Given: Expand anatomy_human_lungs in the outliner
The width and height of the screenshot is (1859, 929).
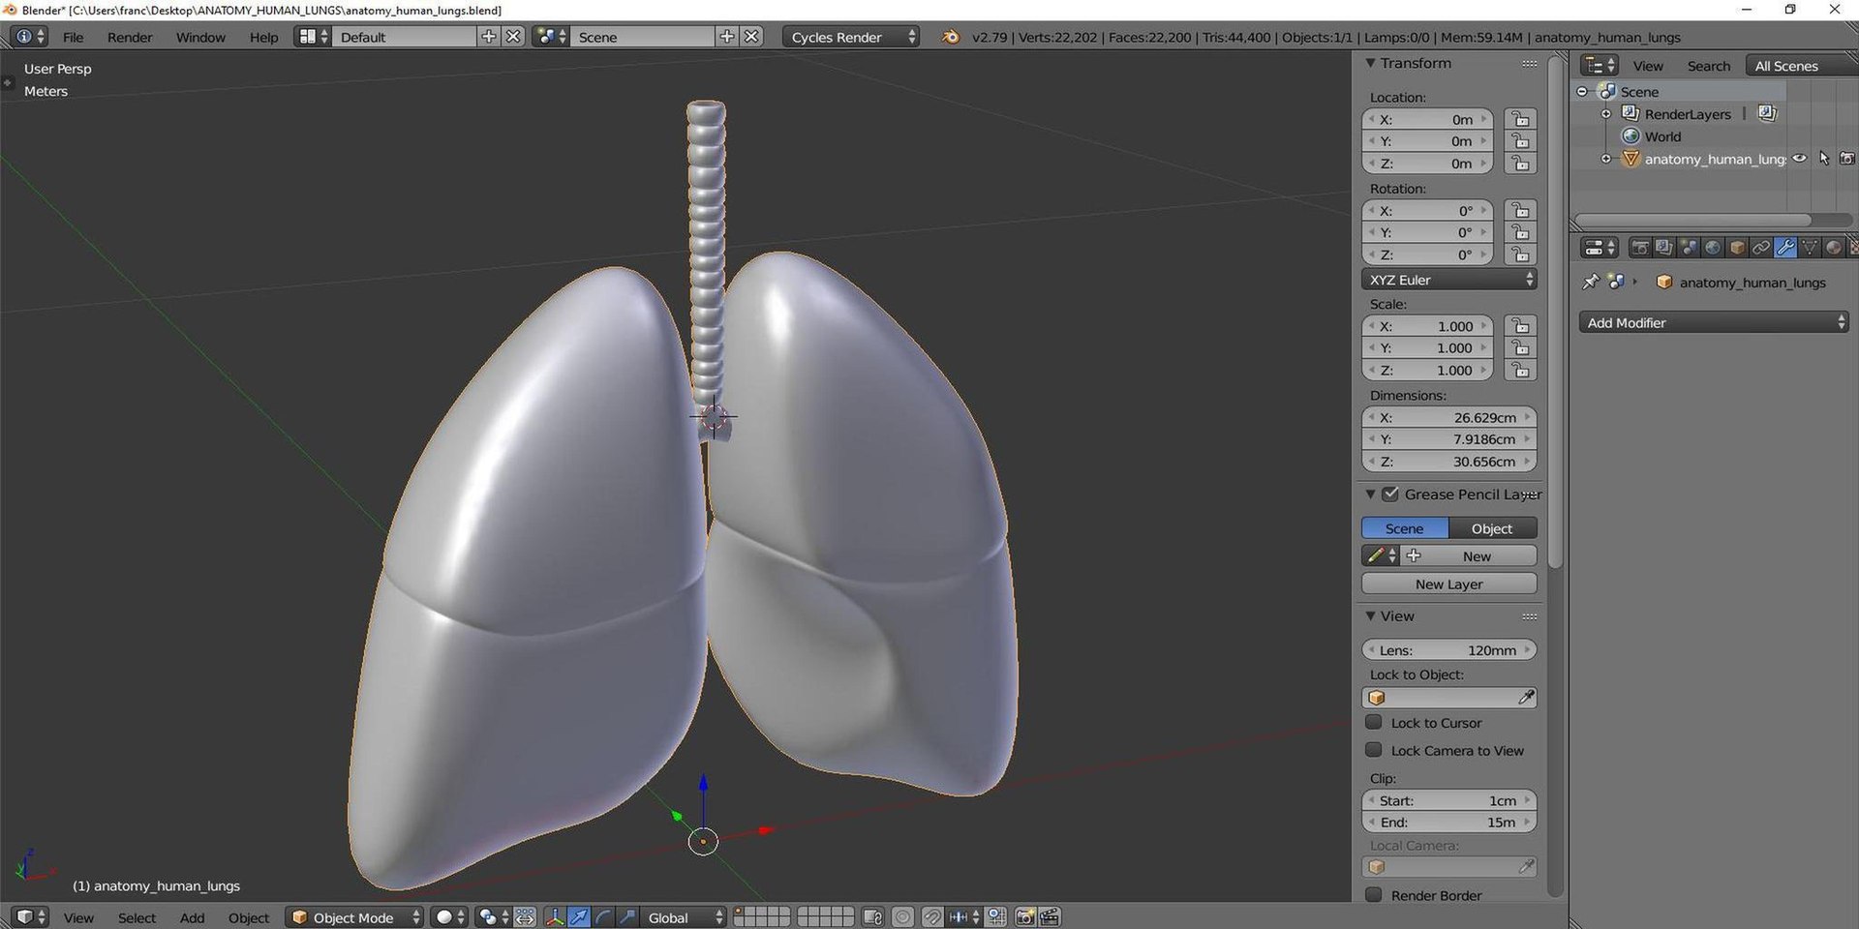Looking at the screenshot, I should pyautogui.click(x=1606, y=159).
